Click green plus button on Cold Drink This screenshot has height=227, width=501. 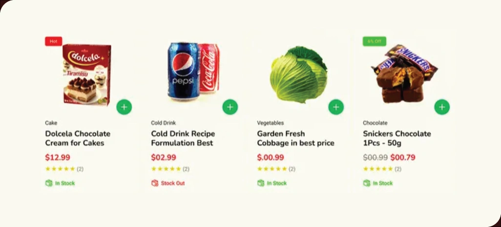point(230,107)
